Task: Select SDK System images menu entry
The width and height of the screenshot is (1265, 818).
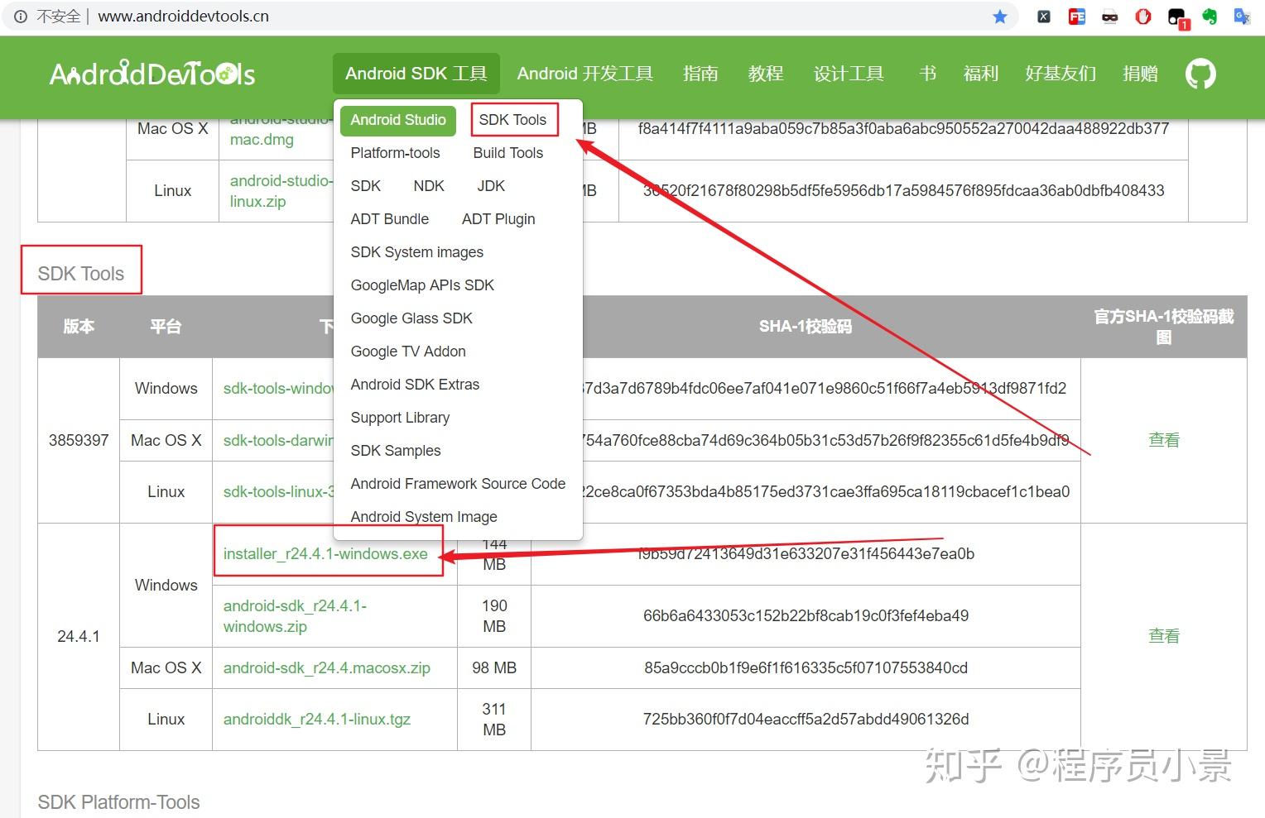Action: click(416, 251)
